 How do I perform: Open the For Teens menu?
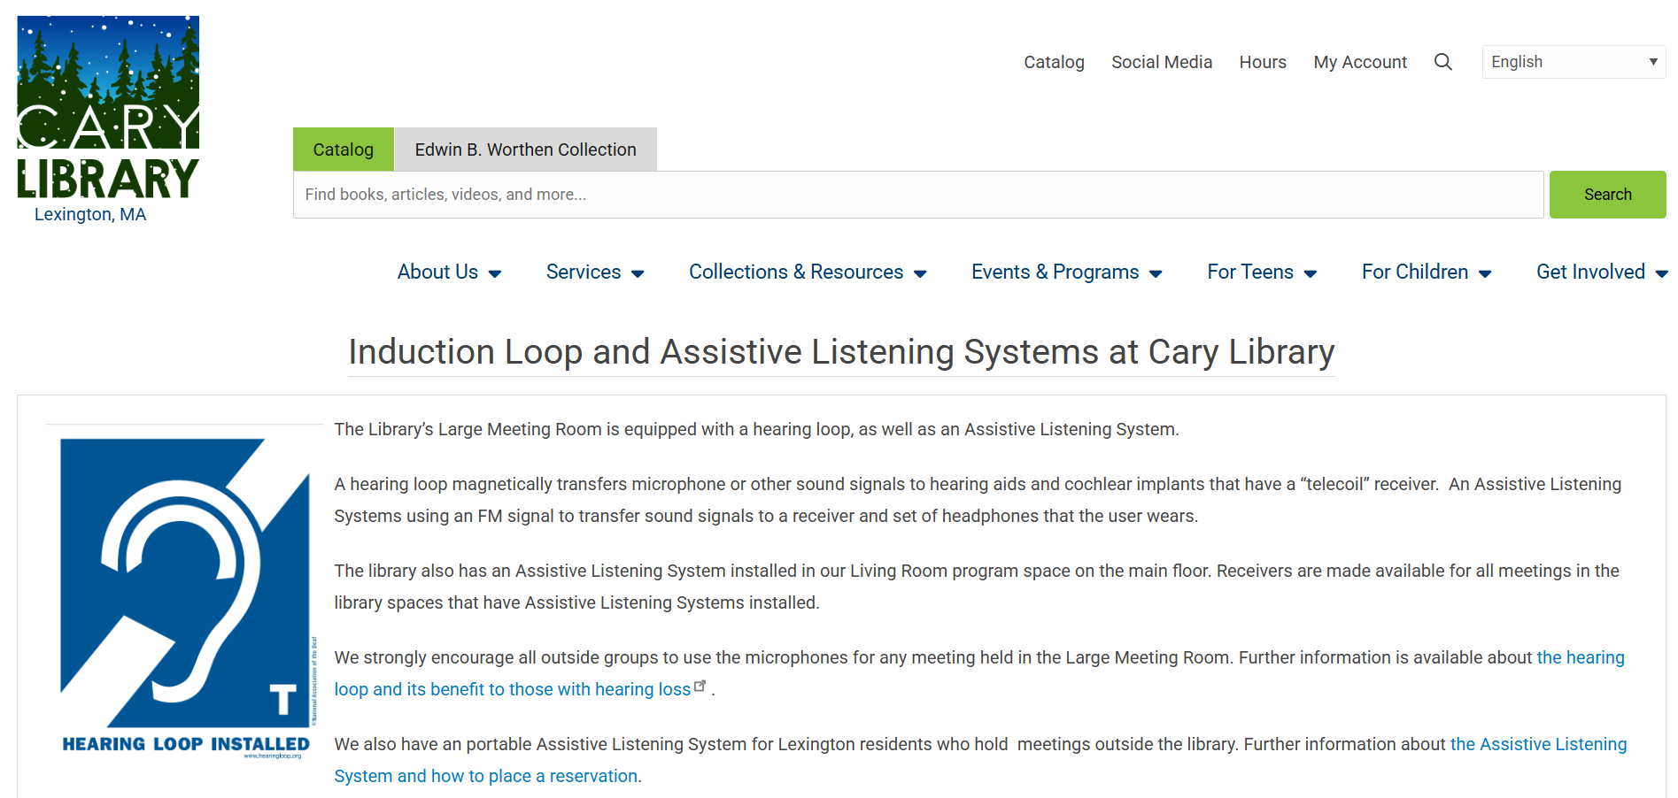(x=1261, y=272)
